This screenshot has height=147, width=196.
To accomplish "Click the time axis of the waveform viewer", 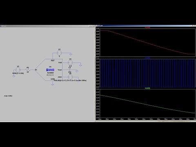I will point(147,119).
